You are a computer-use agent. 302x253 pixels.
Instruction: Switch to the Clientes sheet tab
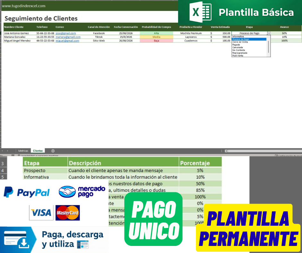click(38, 151)
